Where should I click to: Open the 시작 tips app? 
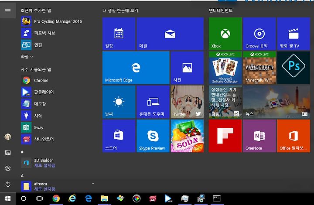(58, 116)
